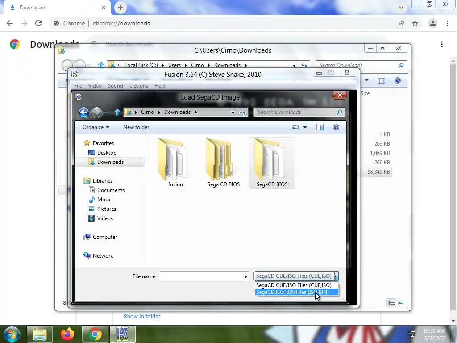Open the file type filter combo box
This screenshot has height=343, width=457.
coord(296,276)
